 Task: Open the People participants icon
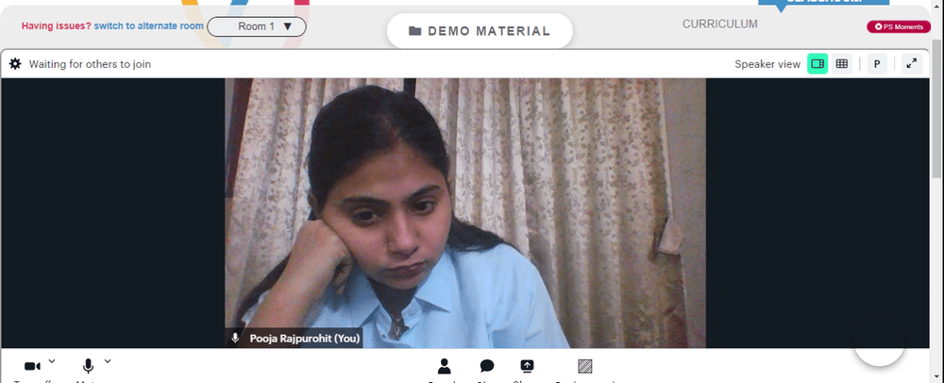pyautogui.click(x=445, y=366)
